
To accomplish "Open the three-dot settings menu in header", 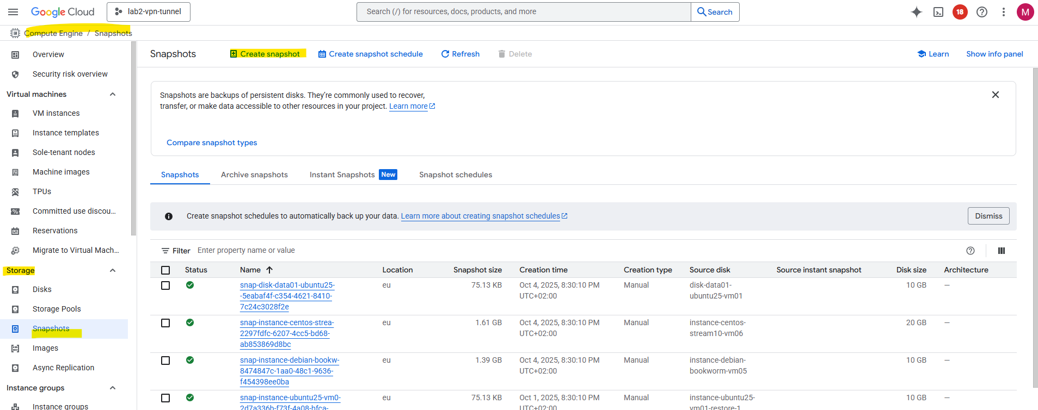I will pyautogui.click(x=1004, y=12).
